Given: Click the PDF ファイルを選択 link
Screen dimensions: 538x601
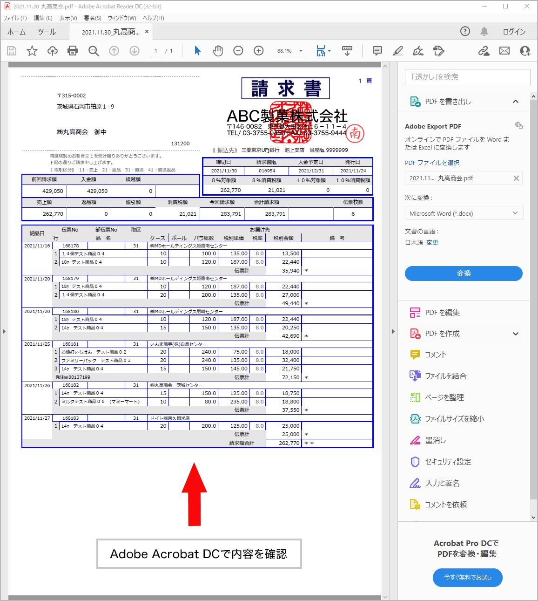Looking at the screenshot, I should pos(432,163).
